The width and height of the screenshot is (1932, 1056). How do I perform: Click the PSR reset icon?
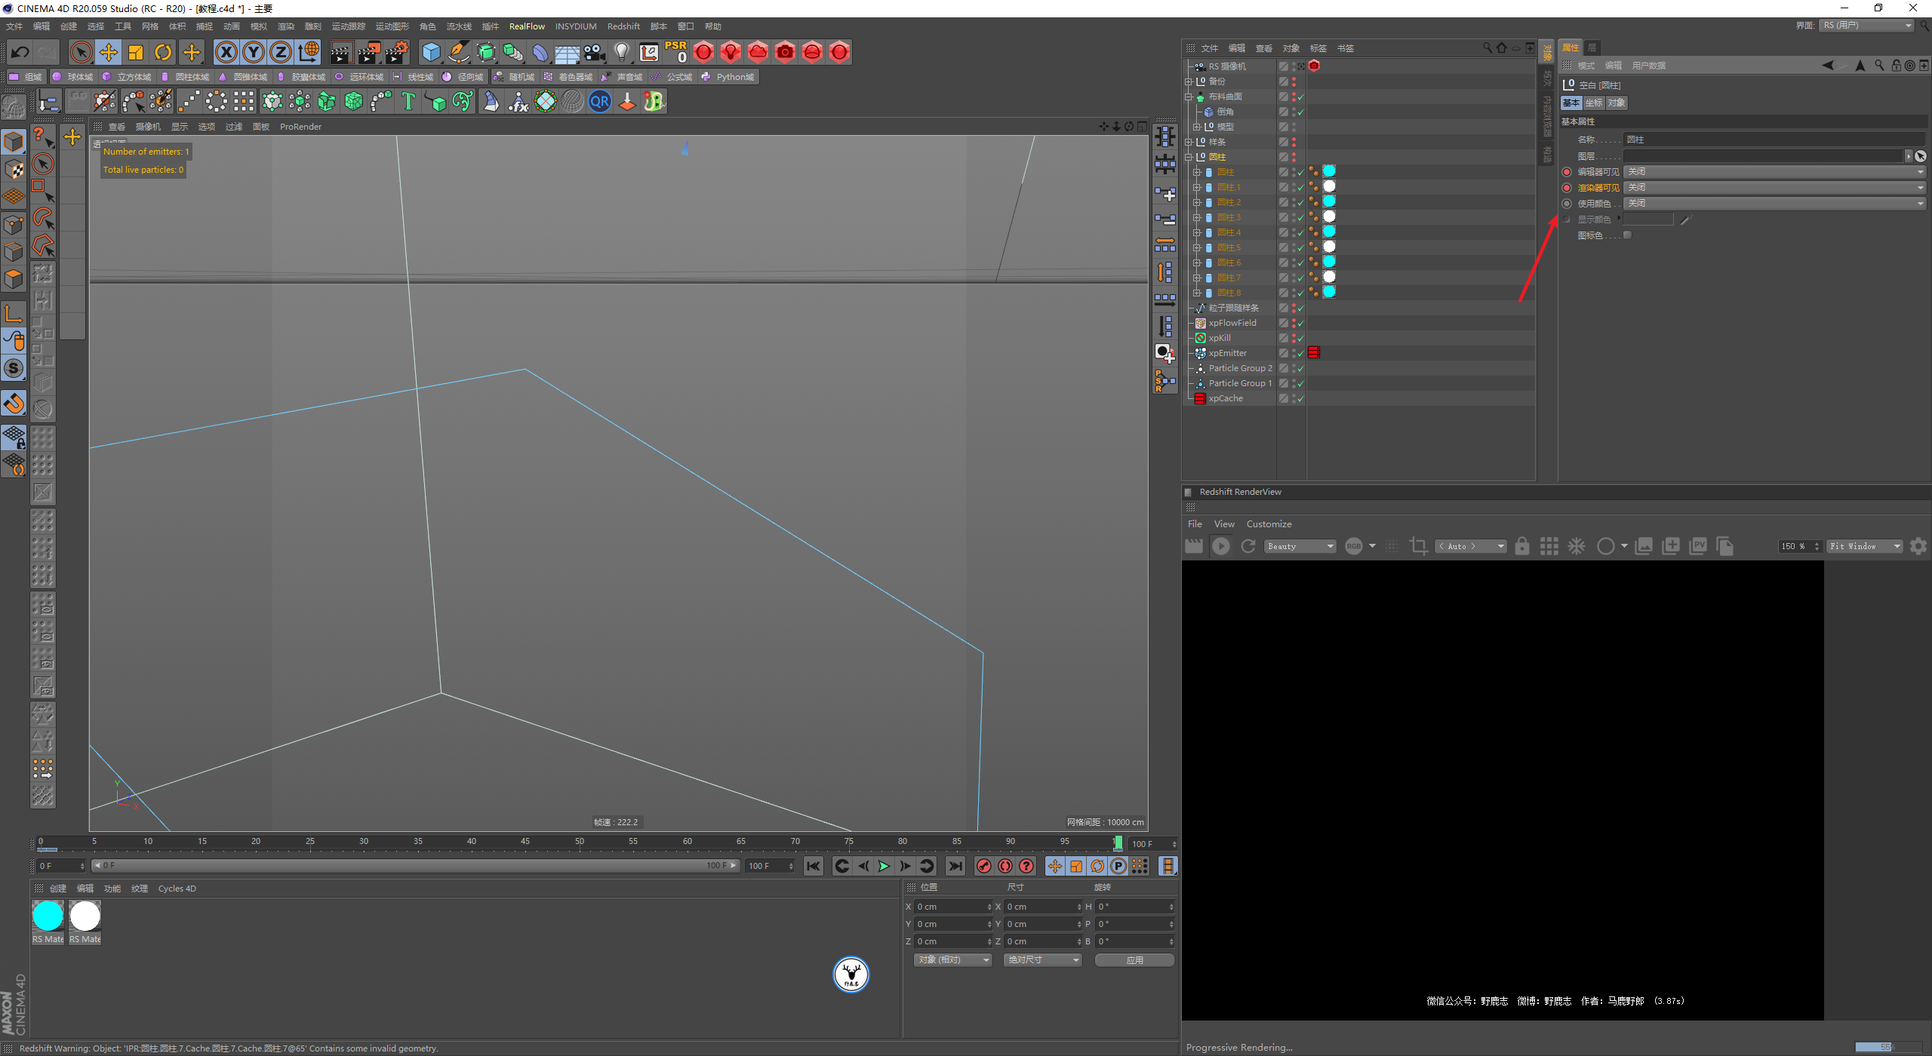click(x=675, y=52)
